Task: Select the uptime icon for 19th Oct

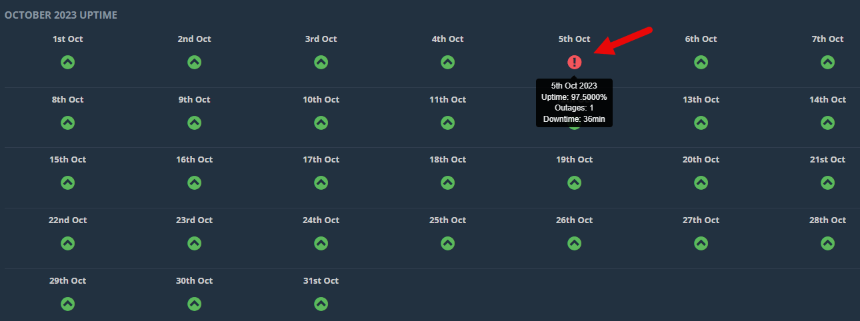Action: click(x=575, y=182)
